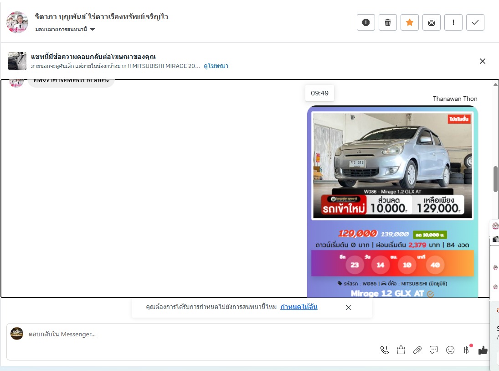The height and width of the screenshot is (371, 499).
Task: Toggle the orange star follow-up flag
Action: [x=409, y=22]
